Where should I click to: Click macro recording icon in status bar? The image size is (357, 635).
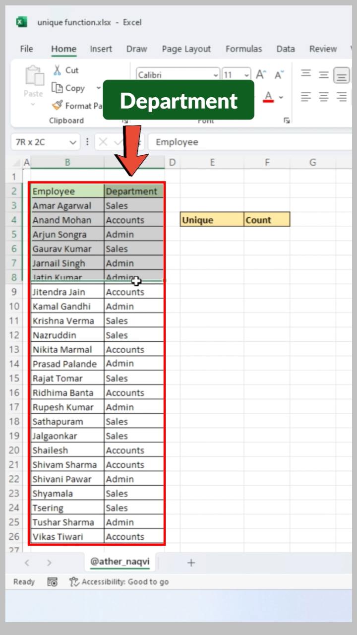point(53,582)
